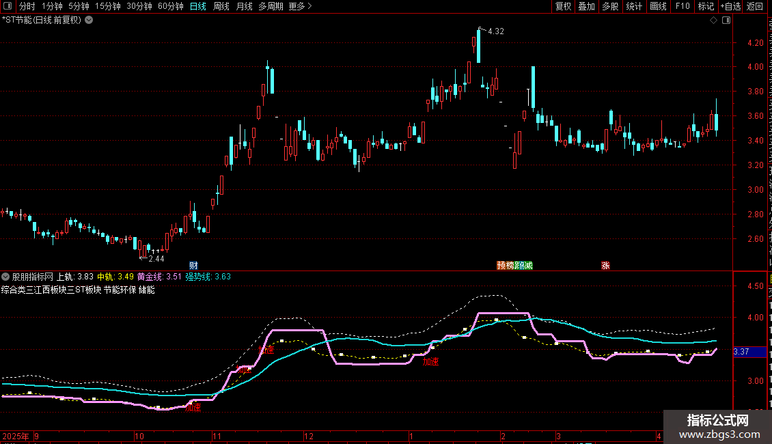Viewport: 772px width, 444px height.
Task: Switch to the 日线 daily period
Action: click(x=198, y=6)
